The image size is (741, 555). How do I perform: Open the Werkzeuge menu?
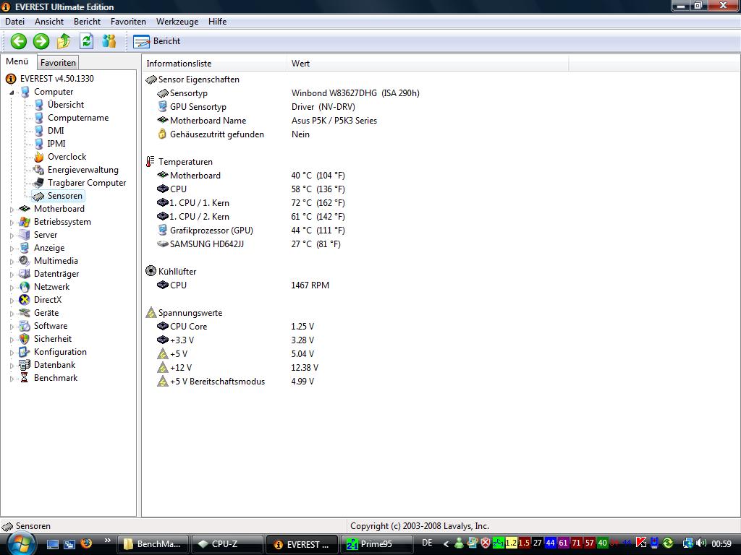(177, 22)
